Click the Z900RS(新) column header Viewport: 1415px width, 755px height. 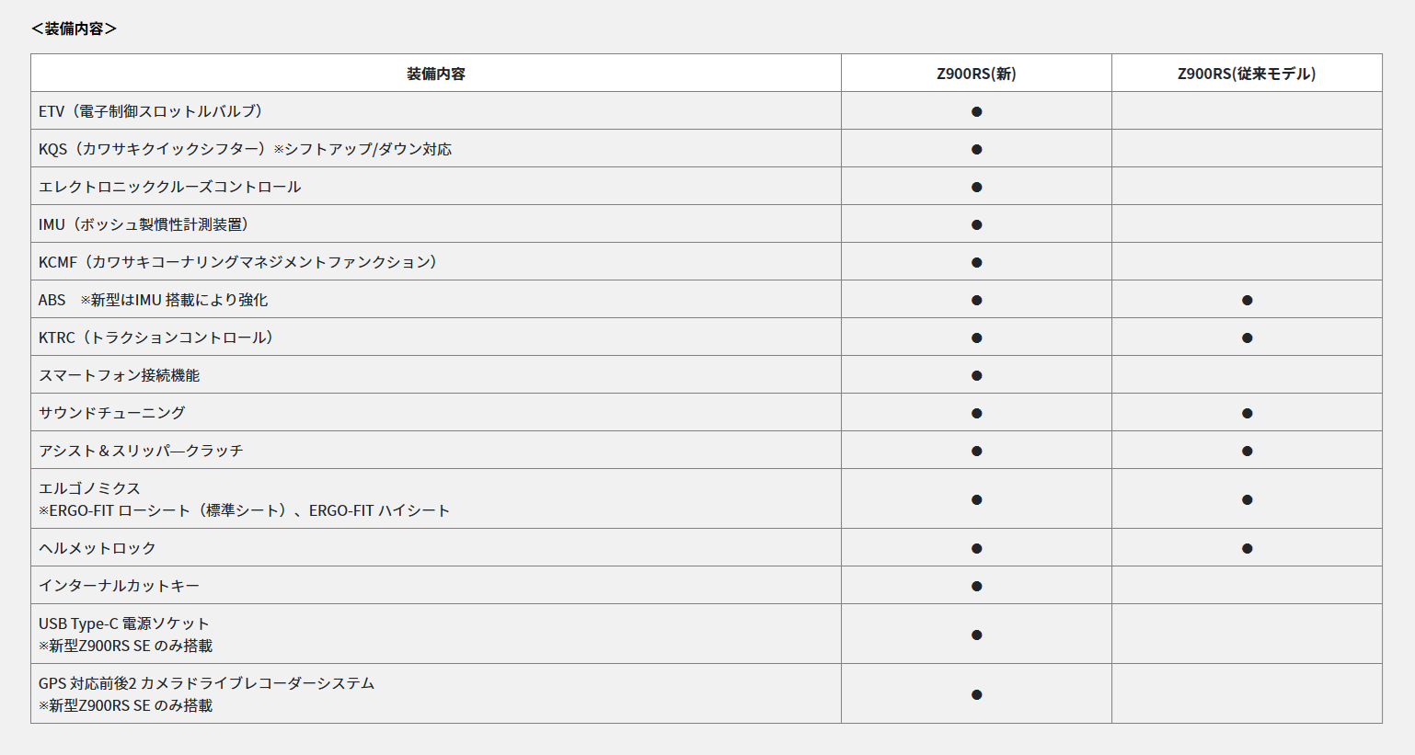976,74
